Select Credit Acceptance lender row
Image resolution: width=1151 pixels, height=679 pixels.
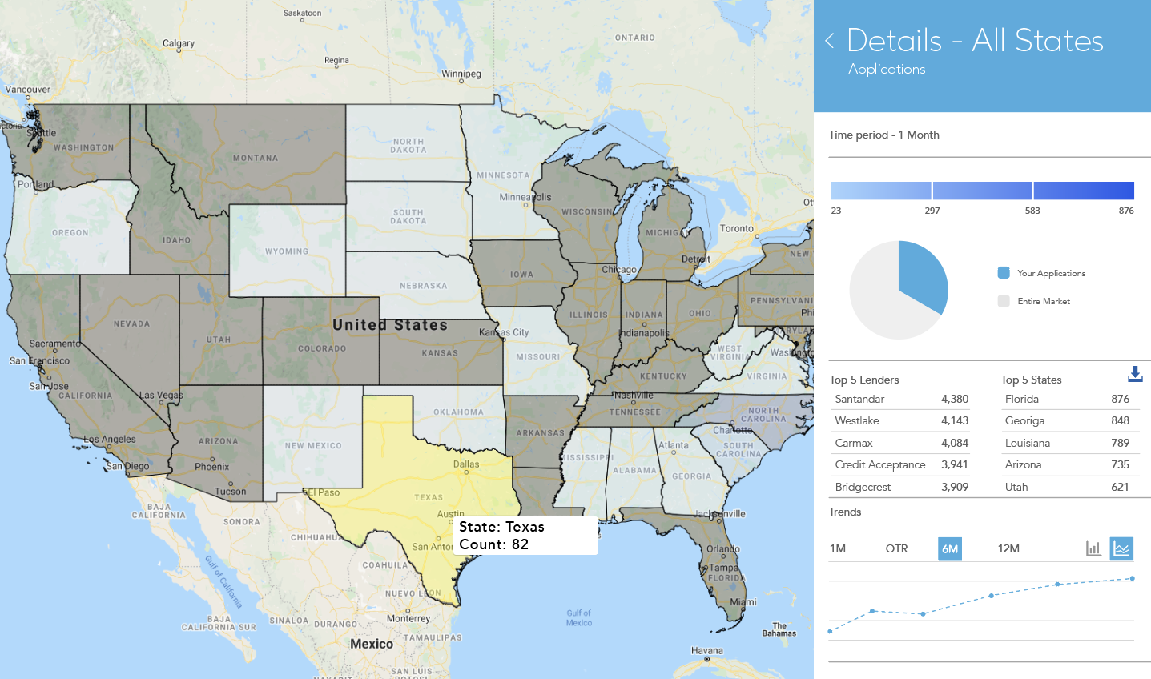pos(902,464)
